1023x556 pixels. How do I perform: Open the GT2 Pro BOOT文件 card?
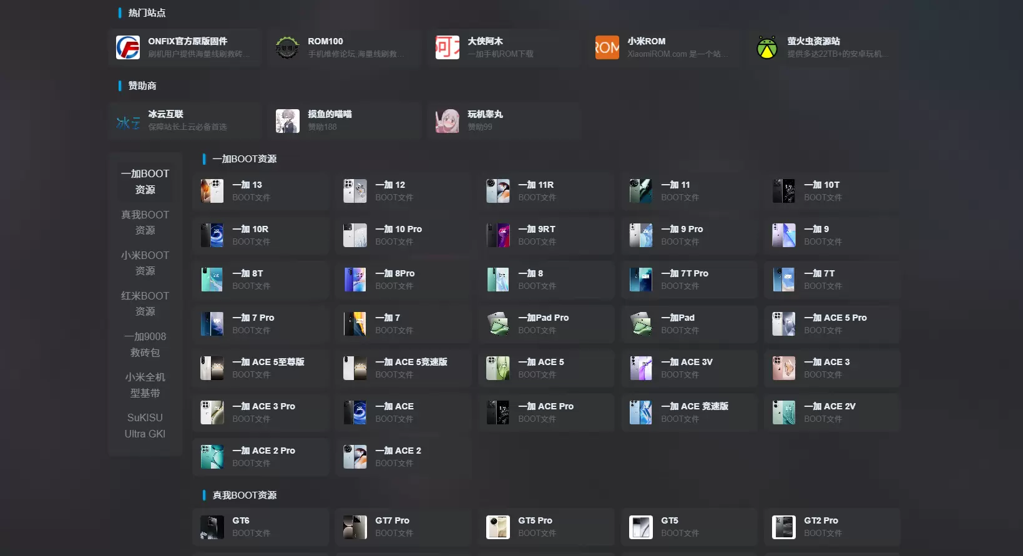(832, 527)
